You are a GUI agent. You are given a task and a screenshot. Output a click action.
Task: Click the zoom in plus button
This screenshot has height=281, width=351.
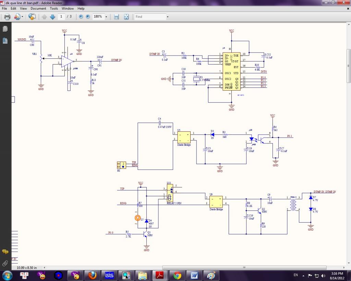tap(88, 16)
